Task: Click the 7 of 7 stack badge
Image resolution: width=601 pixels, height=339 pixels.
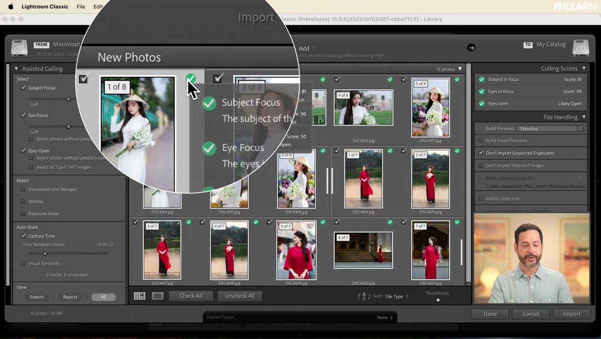Action: (420, 226)
